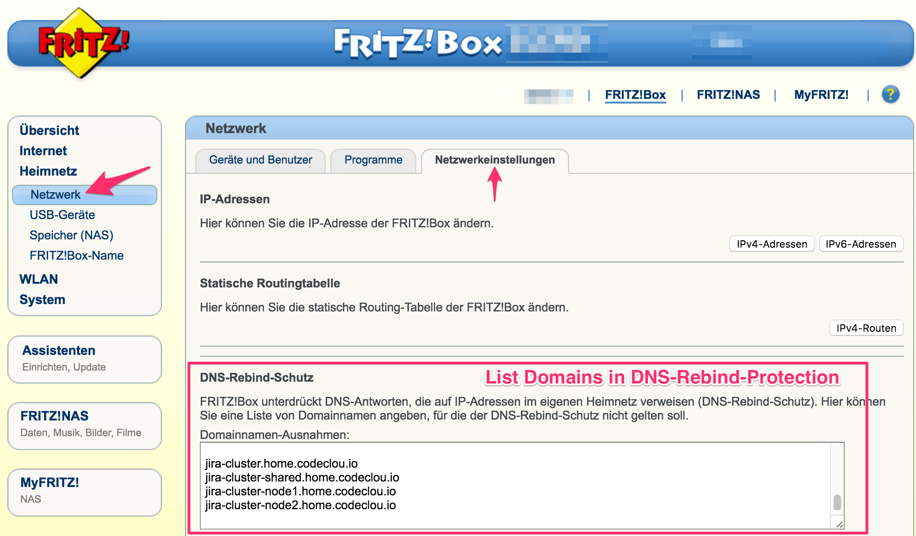
Task: Open the help question mark icon
Action: [x=891, y=95]
